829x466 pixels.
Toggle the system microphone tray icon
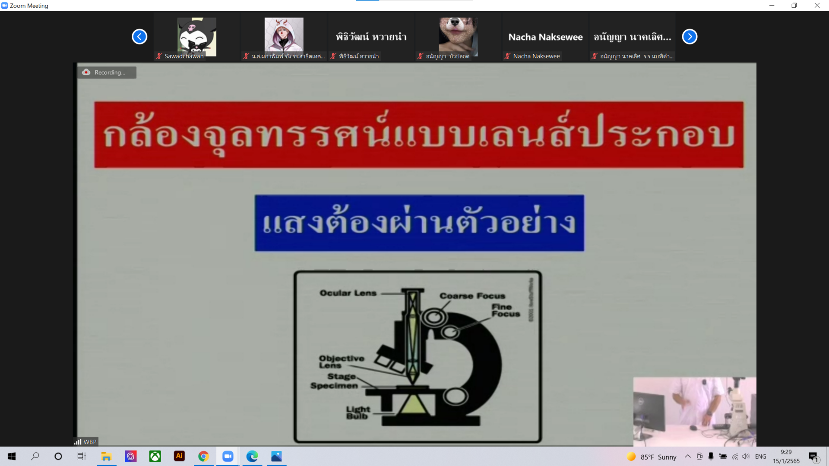pos(711,457)
